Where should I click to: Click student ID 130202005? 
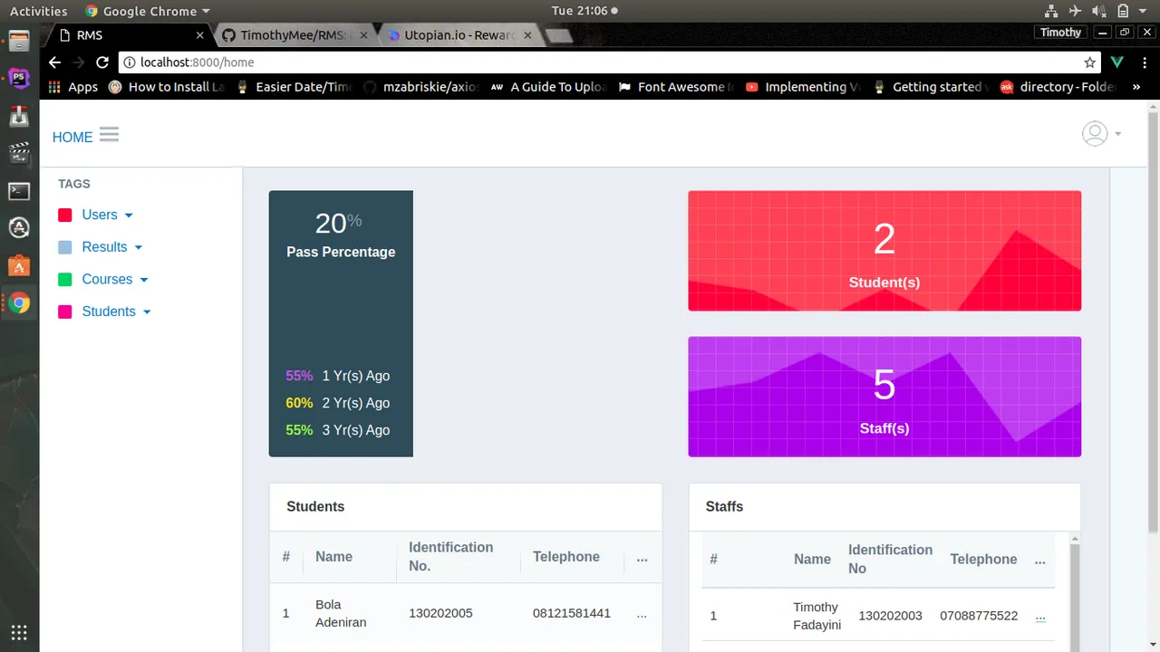tap(440, 613)
